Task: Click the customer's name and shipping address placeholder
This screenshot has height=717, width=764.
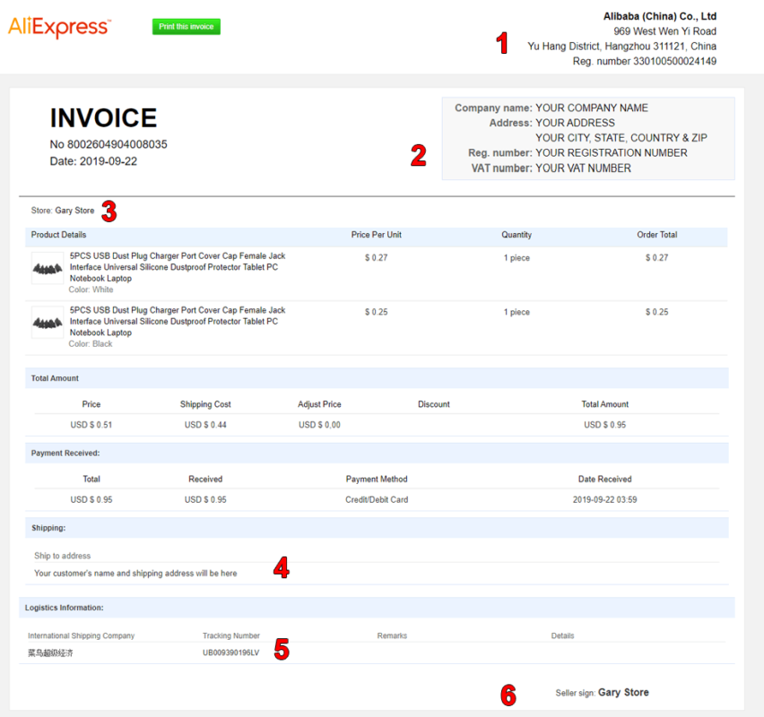Action: (135, 574)
